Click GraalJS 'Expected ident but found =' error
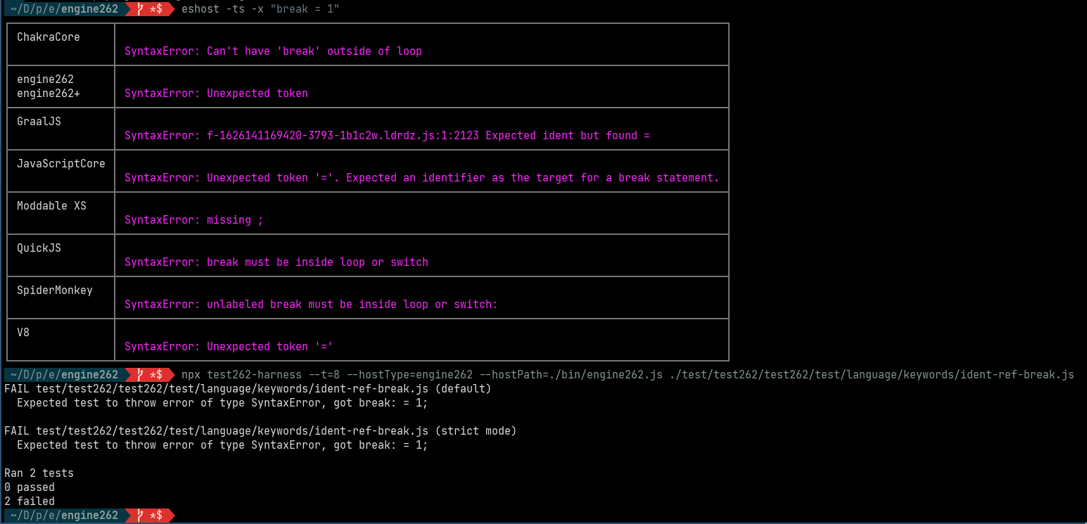1087x524 pixels. click(387, 136)
